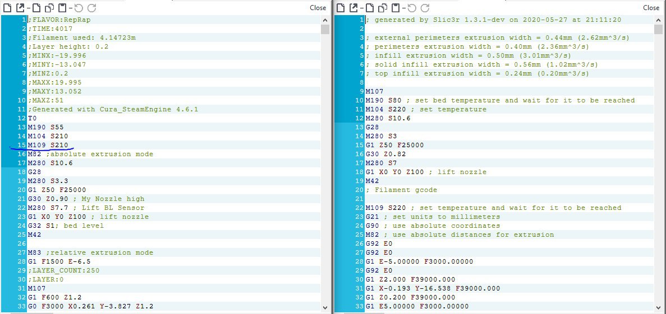The height and width of the screenshot is (314, 666).
Task: Click 'infill extrusion width = 0.50mm' line
Action: [x=469, y=55]
